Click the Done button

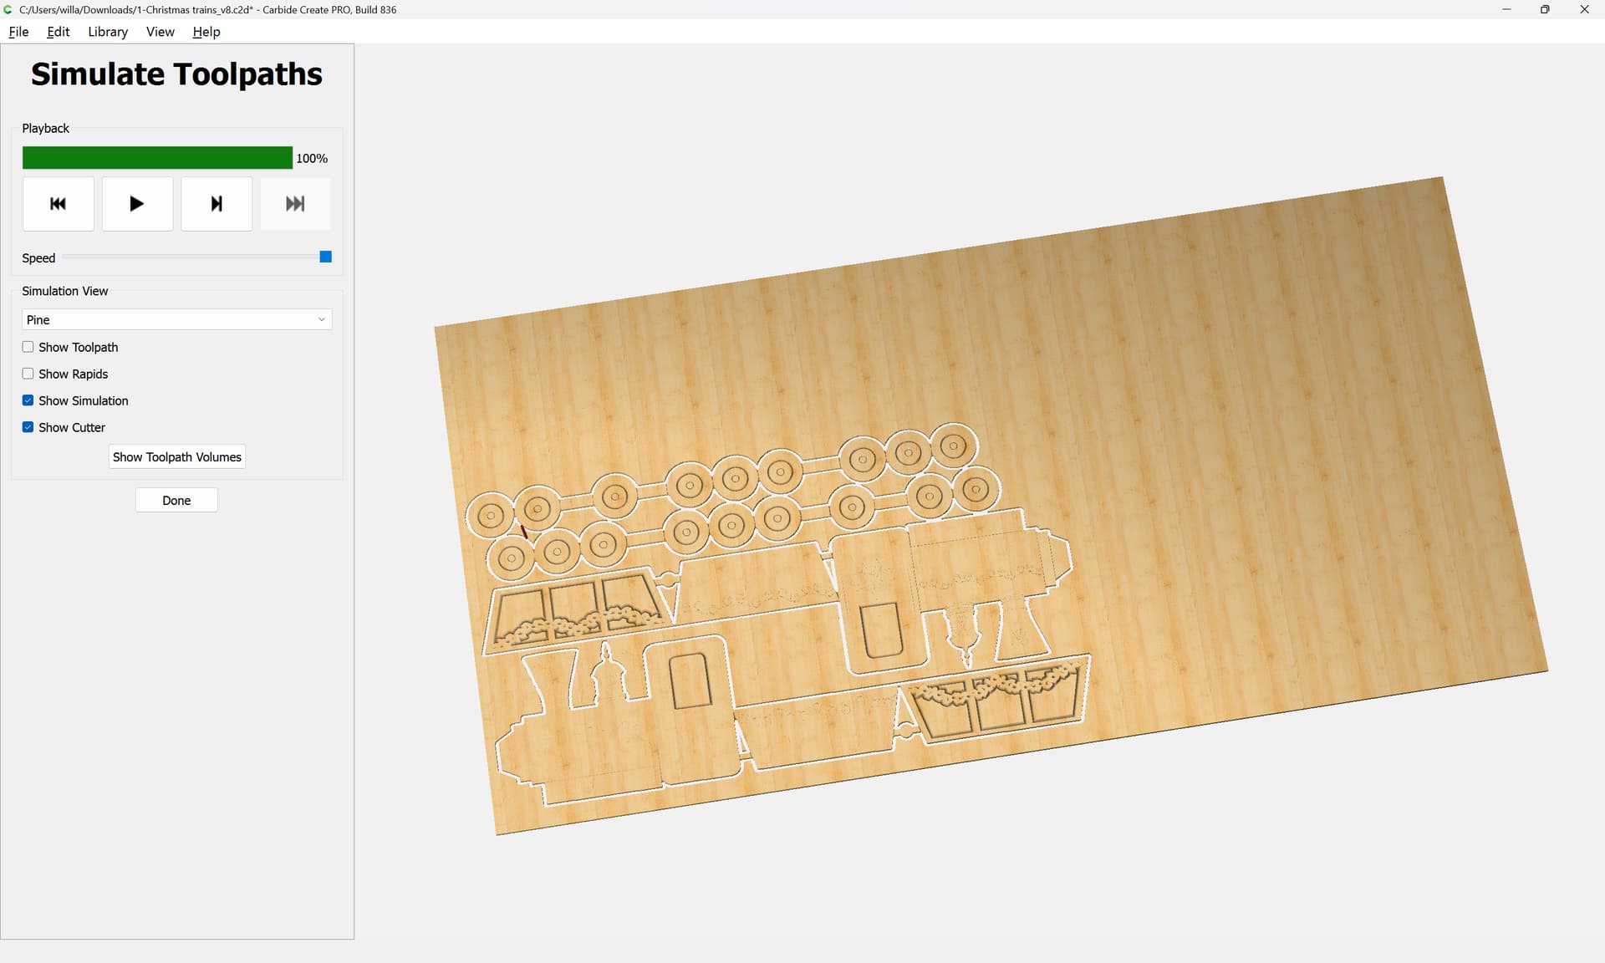coord(176,500)
